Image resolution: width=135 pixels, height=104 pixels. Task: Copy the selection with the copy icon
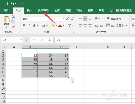pyautogui.click(x=13, y=22)
